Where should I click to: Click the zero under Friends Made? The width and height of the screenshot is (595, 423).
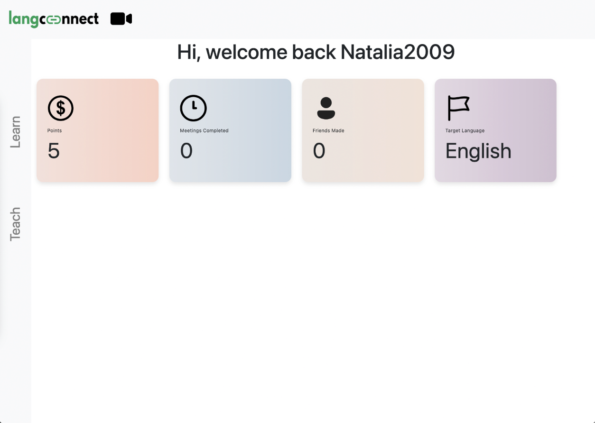[x=319, y=151]
